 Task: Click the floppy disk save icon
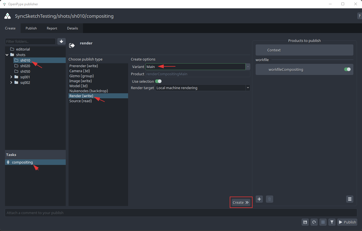coord(305,222)
